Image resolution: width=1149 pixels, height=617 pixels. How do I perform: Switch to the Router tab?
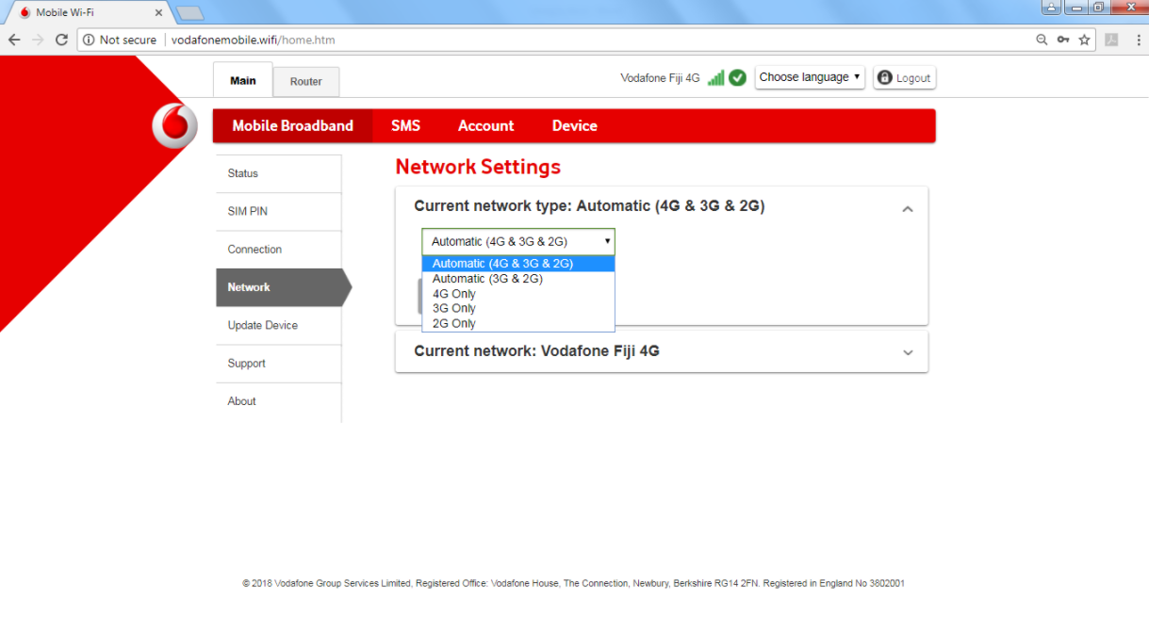point(306,82)
